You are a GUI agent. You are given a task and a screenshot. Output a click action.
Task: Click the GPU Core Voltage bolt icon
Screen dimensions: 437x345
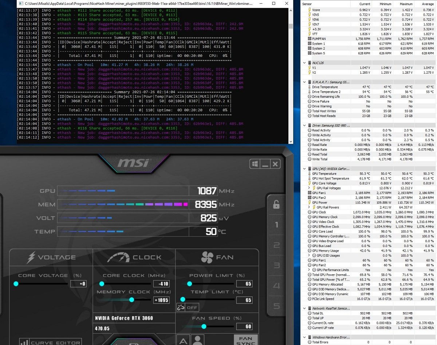(310, 183)
